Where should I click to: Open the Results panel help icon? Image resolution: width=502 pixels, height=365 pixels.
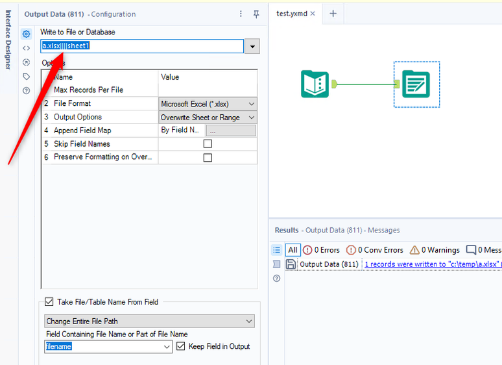coord(276,278)
